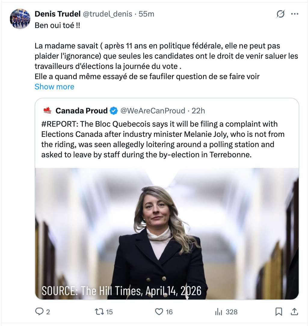Bookmark this post by Denis Trudel
The height and width of the screenshot is (326, 308).
click(x=279, y=312)
